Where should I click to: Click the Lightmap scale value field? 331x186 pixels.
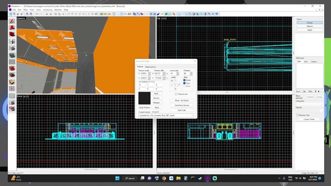(x=173, y=73)
